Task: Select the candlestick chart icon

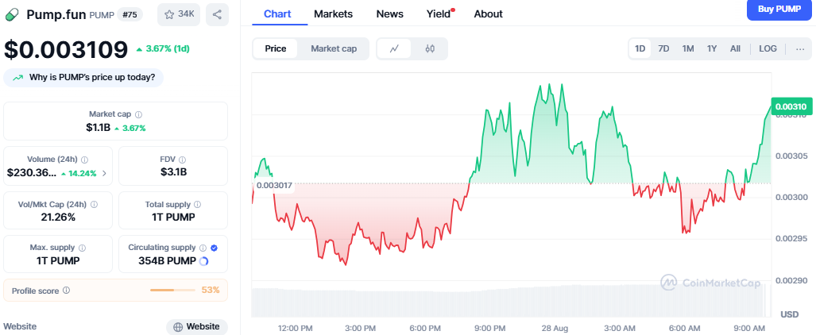Action: pos(429,49)
